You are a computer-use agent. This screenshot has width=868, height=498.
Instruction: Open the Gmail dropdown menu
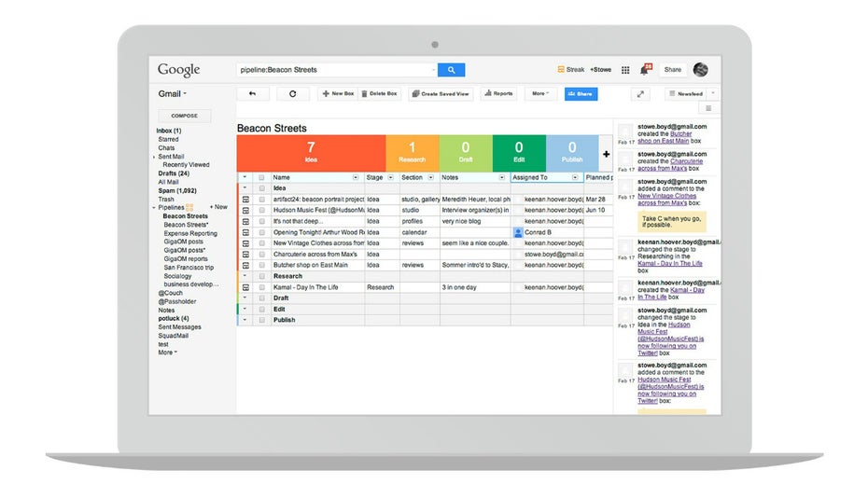(172, 93)
